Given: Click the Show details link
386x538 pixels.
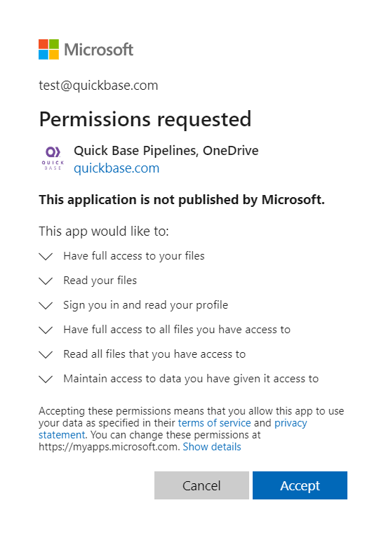Looking at the screenshot, I should (x=212, y=447).
